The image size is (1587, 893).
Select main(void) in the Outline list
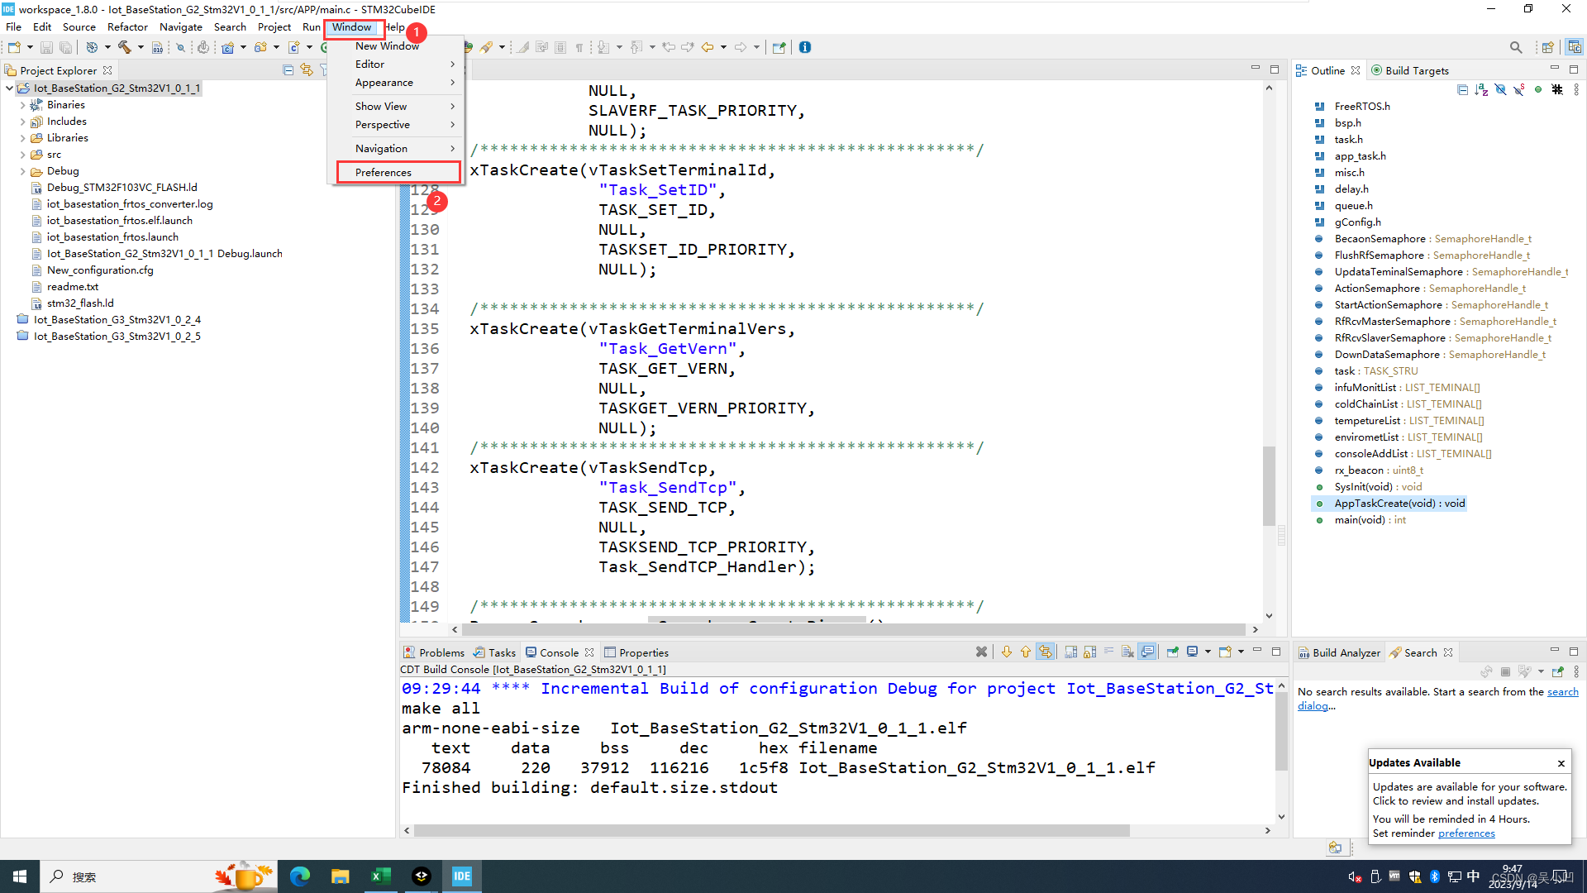[1359, 520]
